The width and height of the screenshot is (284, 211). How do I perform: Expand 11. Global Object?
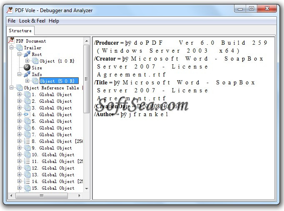click(x=20, y=161)
